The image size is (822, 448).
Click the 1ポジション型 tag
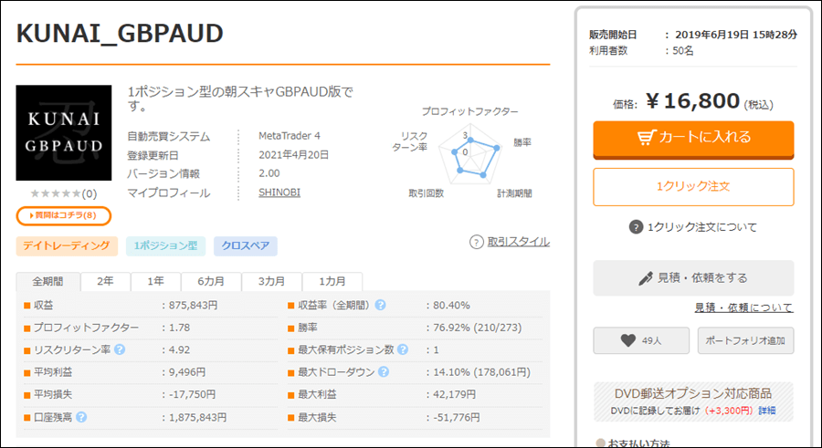point(165,245)
